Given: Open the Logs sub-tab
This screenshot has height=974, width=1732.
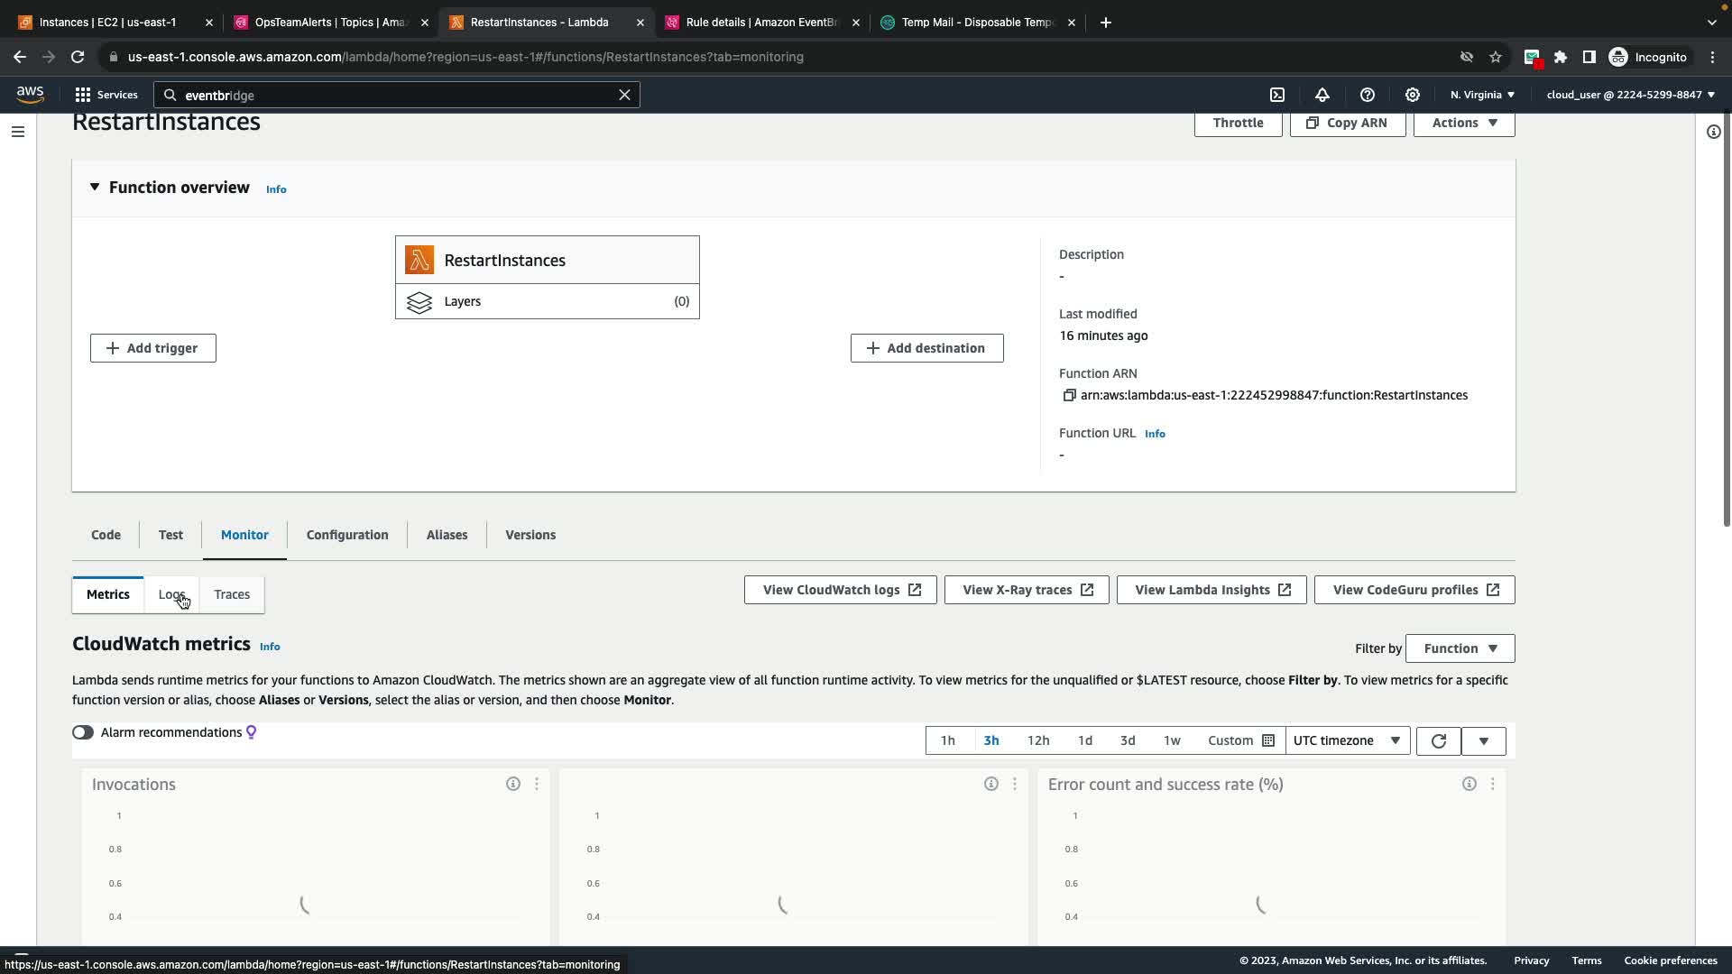Looking at the screenshot, I should click(170, 594).
